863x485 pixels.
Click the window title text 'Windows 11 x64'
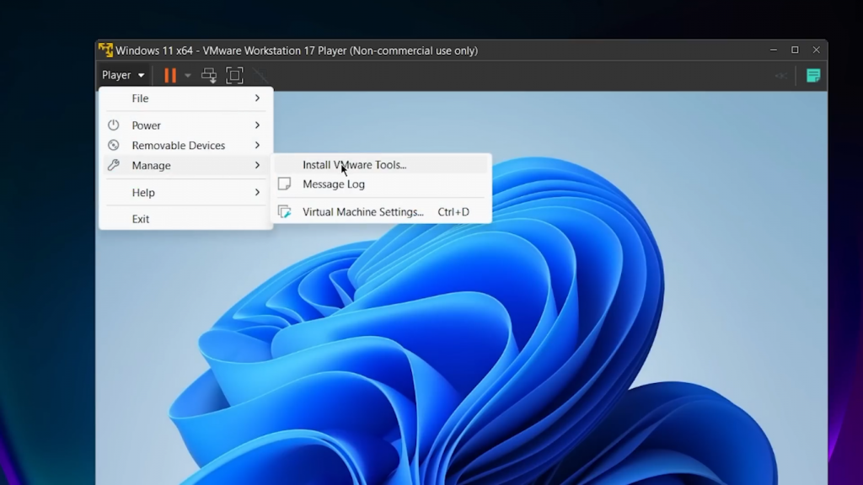pyautogui.click(x=154, y=51)
